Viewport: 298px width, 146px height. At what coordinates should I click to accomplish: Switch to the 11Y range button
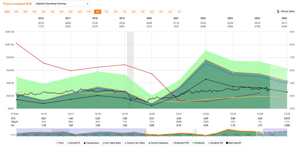(x=89, y=12)
